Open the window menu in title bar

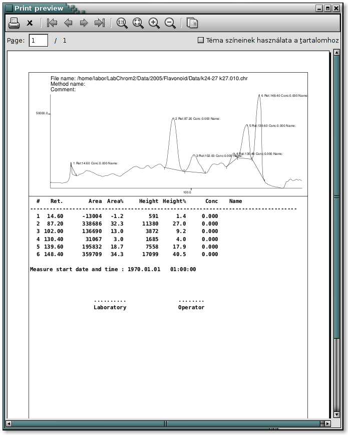coord(8,8)
